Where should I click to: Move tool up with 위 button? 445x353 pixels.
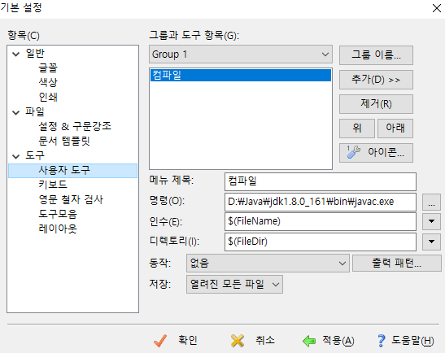coord(357,129)
